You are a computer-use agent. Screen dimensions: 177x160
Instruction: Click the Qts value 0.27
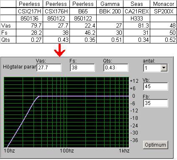point(30,40)
